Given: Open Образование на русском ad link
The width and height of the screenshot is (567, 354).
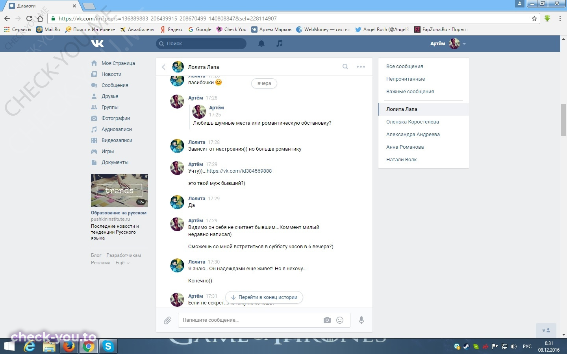Looking at the screenshot, I should pyautogui.click(x=119, y=213).
